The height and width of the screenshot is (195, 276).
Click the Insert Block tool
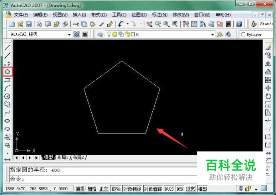click(x=8, y=137)
